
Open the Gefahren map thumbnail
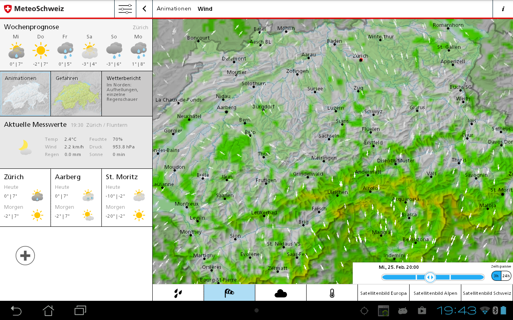point(76,94)
